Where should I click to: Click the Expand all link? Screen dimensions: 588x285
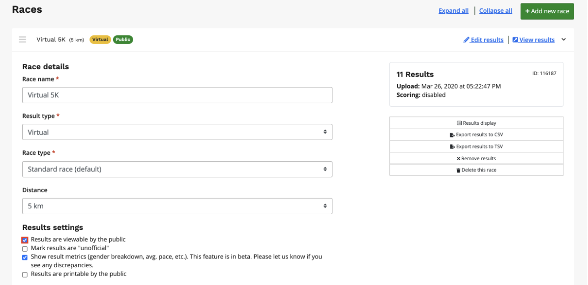point(453,11)
